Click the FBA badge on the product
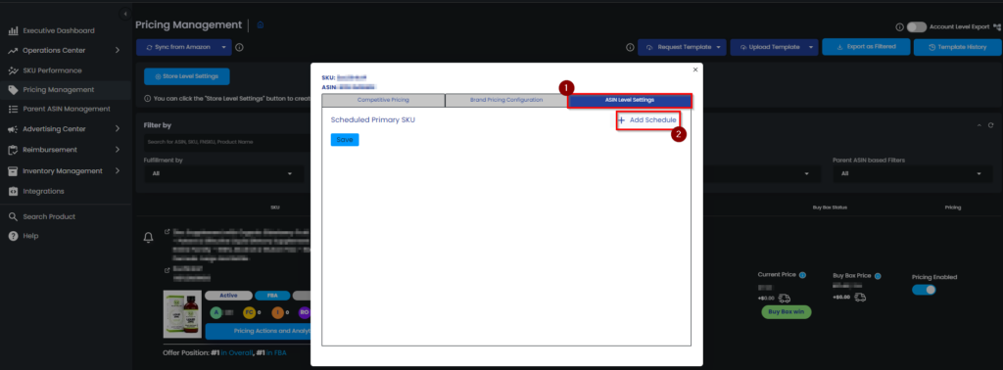Viewport: 1003px width, 370px height. coord(272,296)
